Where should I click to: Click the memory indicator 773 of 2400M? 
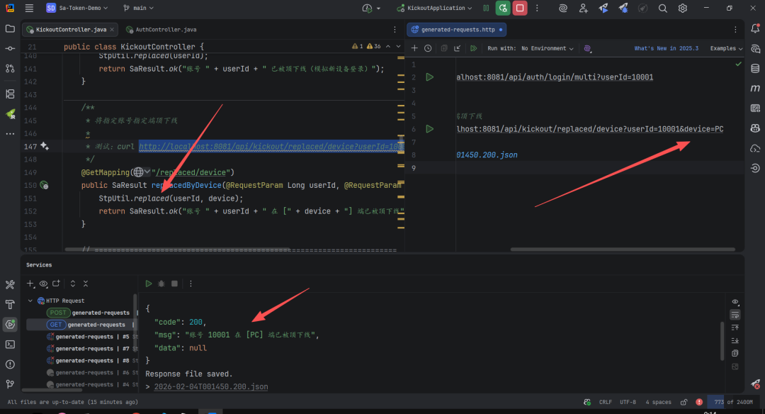(x=733, y=402)
